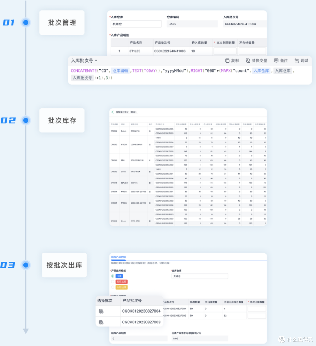Click the 销售数量 column header
Image resolution: width=316 pixels, height=346 pixels.
tap(195, 302)
